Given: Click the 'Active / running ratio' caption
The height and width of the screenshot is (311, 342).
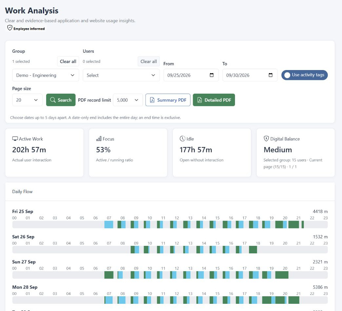Looking at the screenshot, I should pos(115,160).
